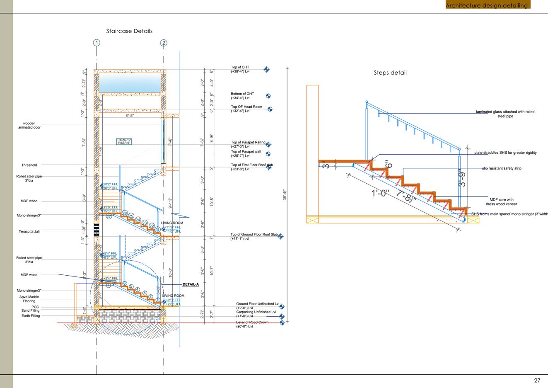Click grid bubble number 1
Image resolution: width=548 pixels, height=388 pixels.
click(97, 43)
